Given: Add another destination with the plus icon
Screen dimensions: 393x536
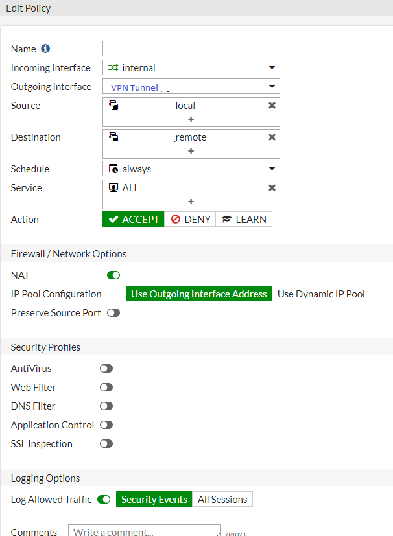Looking at the screenshot, I should [x=191, y=151].
